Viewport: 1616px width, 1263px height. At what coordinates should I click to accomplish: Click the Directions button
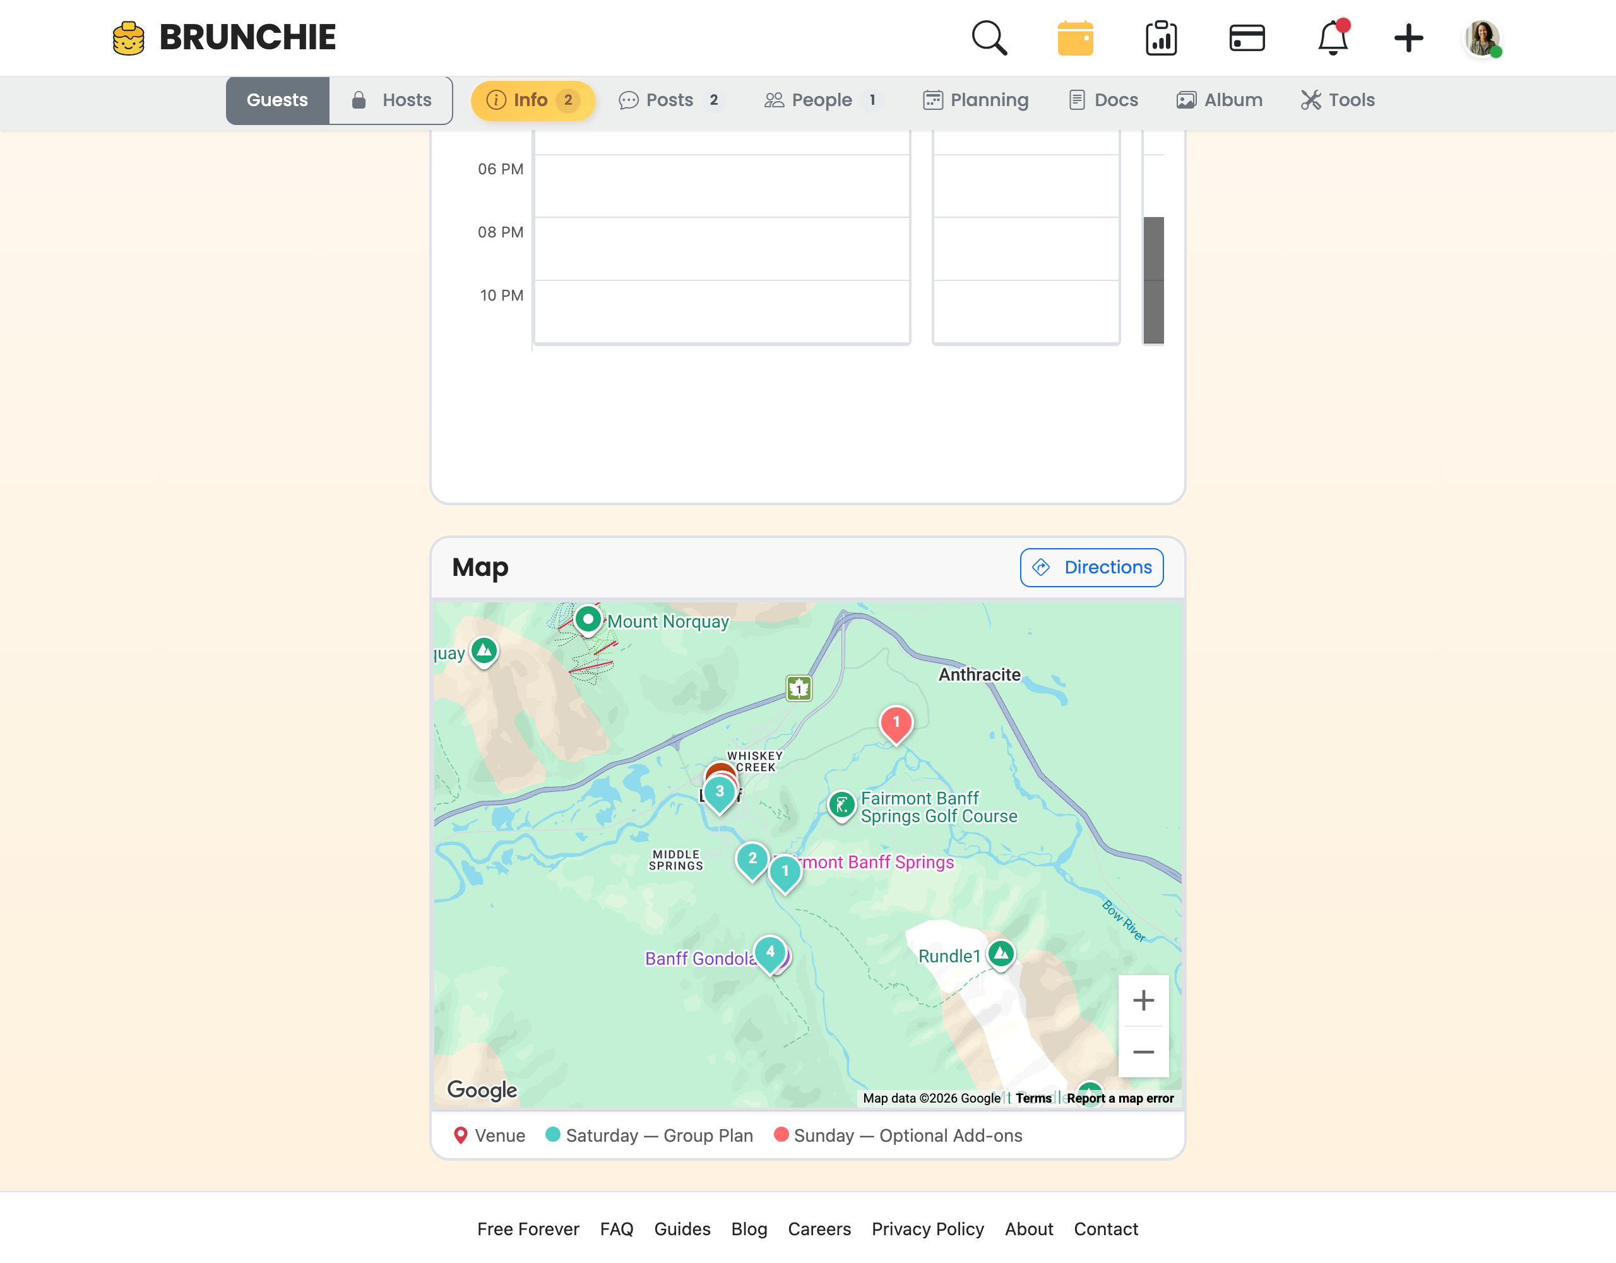1091,567
